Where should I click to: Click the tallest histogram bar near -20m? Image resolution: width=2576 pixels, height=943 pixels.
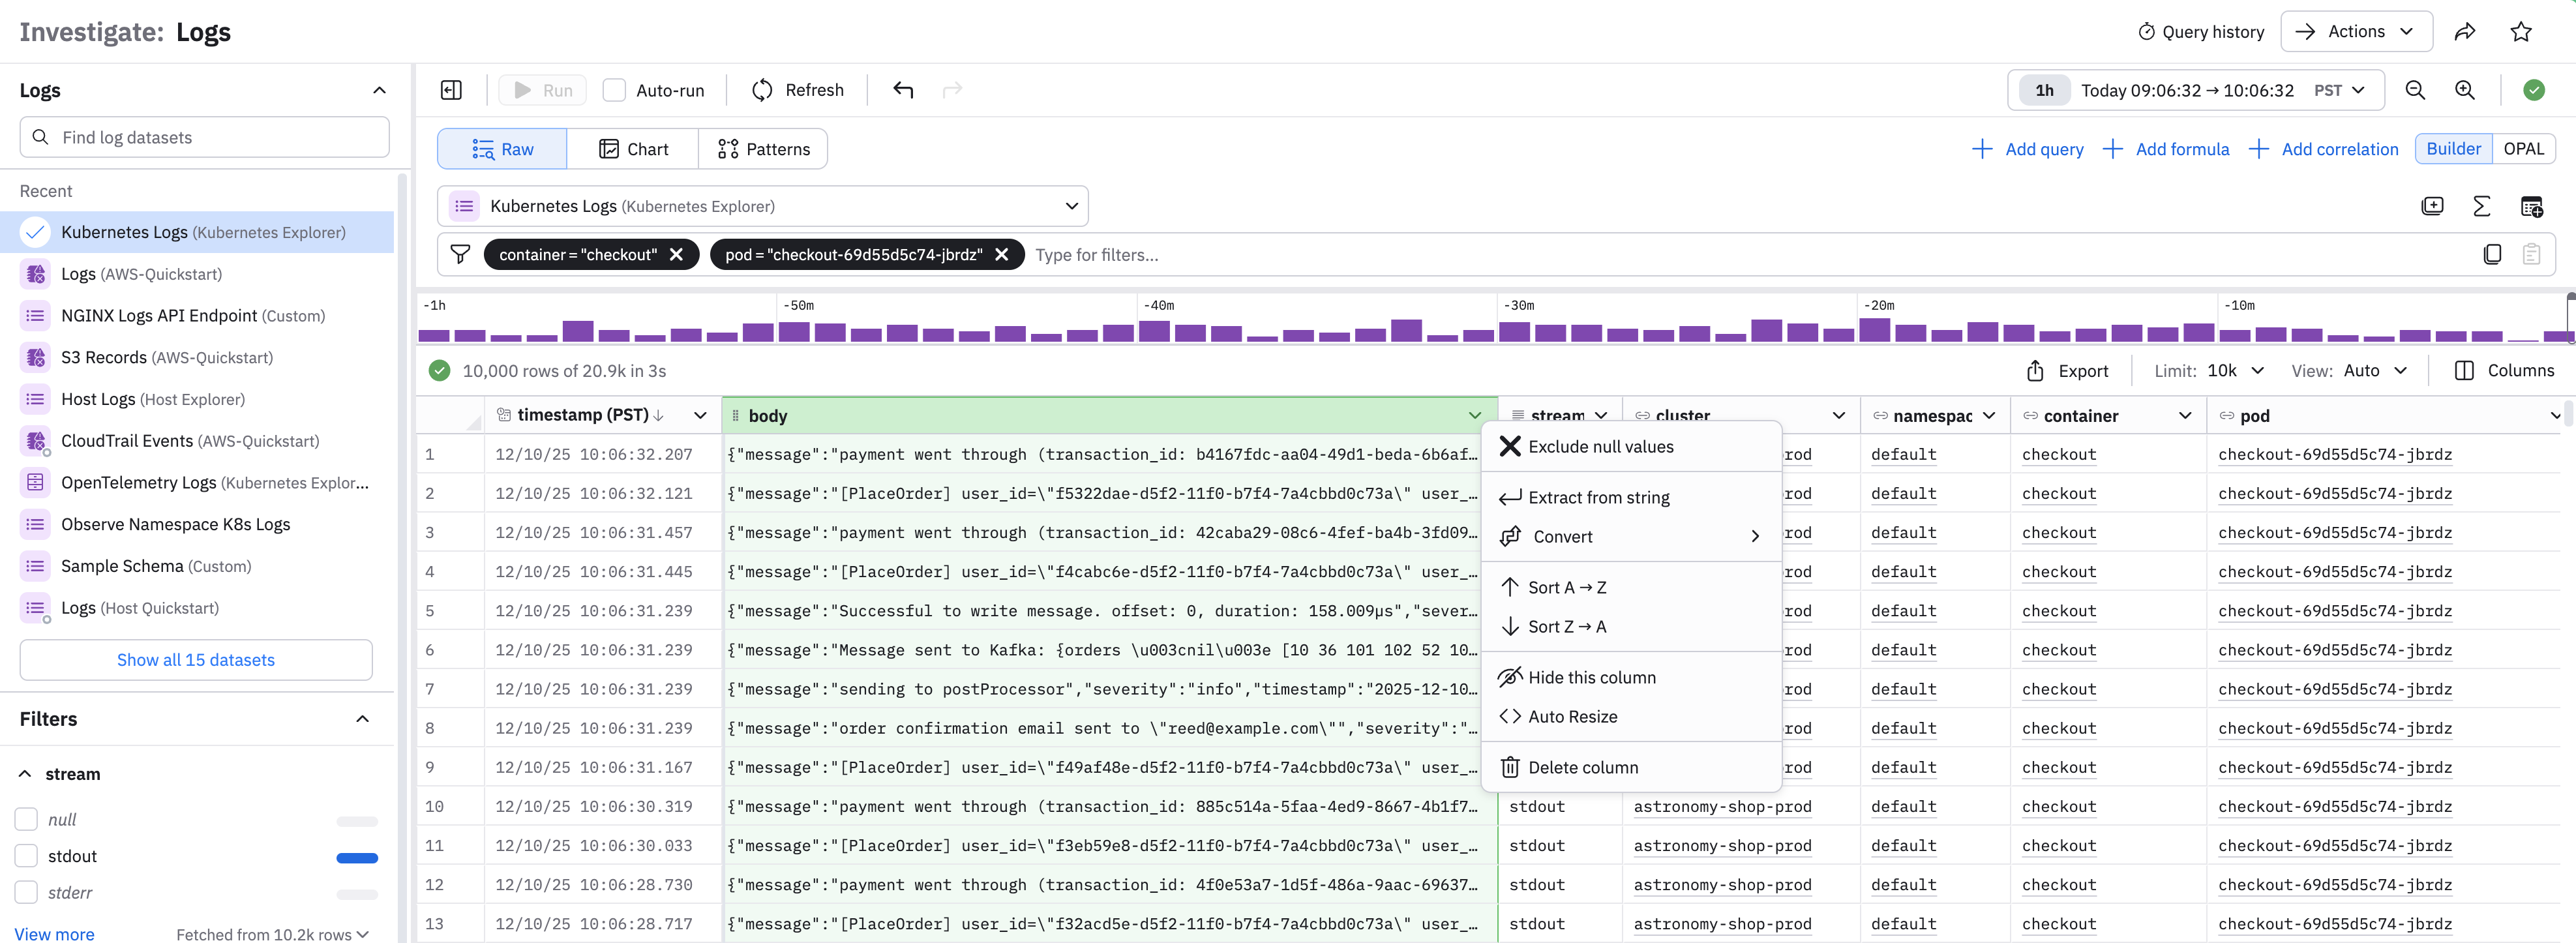[x=1874, y=330]
